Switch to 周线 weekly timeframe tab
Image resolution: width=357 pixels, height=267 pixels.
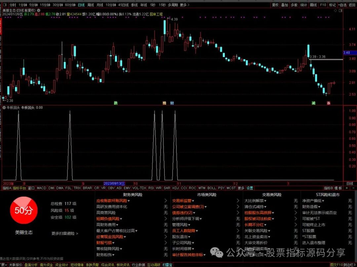click(x=91, y=5)
